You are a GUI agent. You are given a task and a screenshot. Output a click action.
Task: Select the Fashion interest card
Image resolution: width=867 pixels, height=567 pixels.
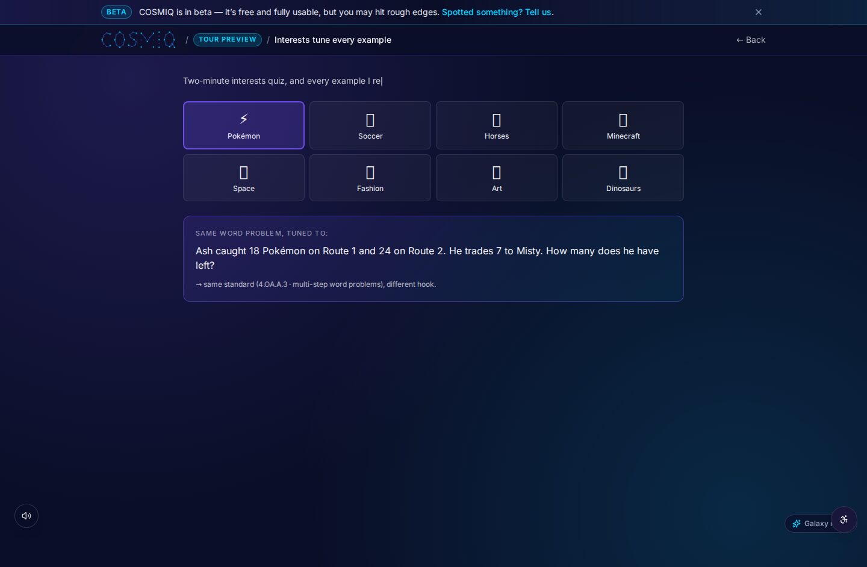pyautogui.click(x=370, y=178)
